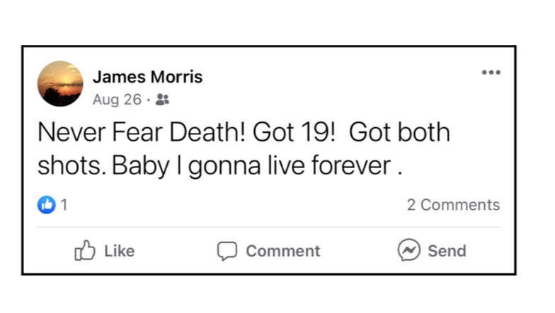Tap the outlined thumbs-up Like icon
This screenshot has height=313, width=555.
pyautogui.click(x=85, y=250)
